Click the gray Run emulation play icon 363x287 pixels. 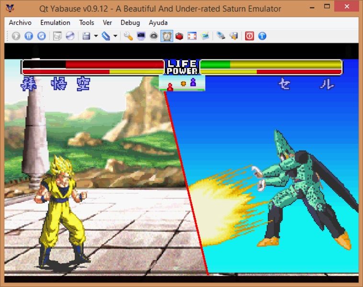pos(16,36)
